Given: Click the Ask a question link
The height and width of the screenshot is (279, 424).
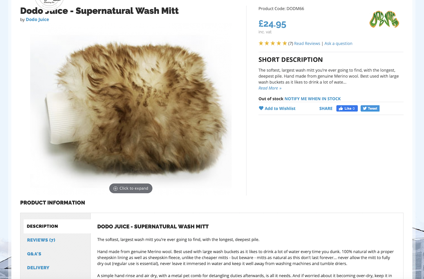Looking at the screenshot, I should click(338, 43).
